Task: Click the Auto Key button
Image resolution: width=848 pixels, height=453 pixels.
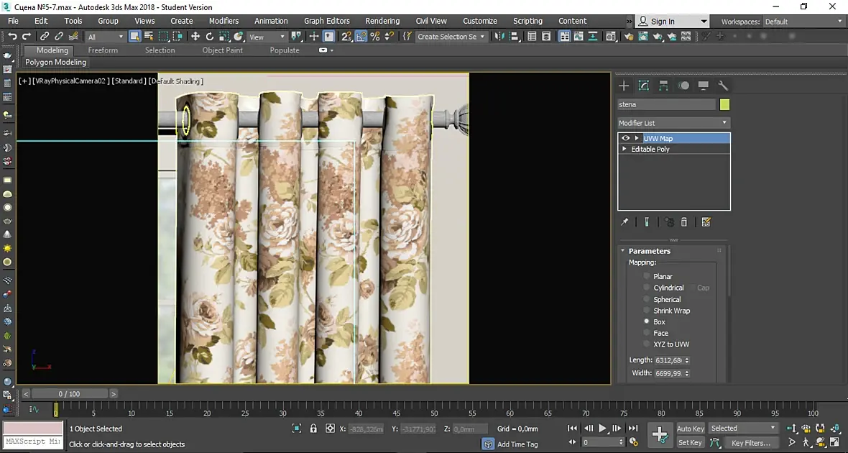Action: coord(690,429)
